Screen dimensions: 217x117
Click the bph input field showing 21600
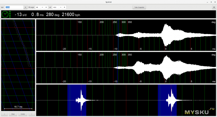coord(14,7)
